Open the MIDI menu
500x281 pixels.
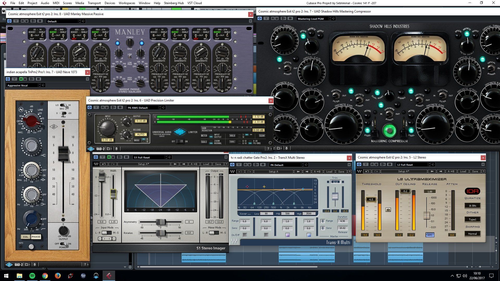(56, 3)
